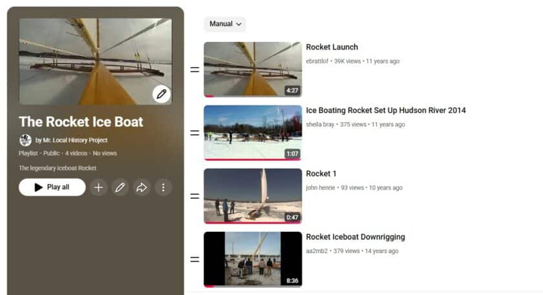Click the 93 views text
543x295 pixels.
point(352,188)
